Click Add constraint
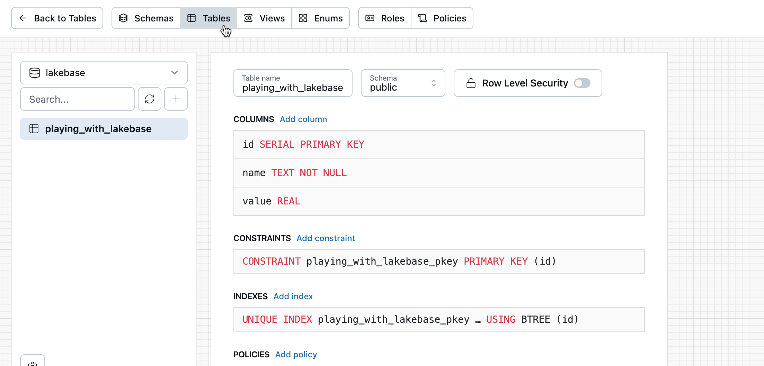Image resolution: width=764 pixels, height=366 pixels. (x=326, y=238)
